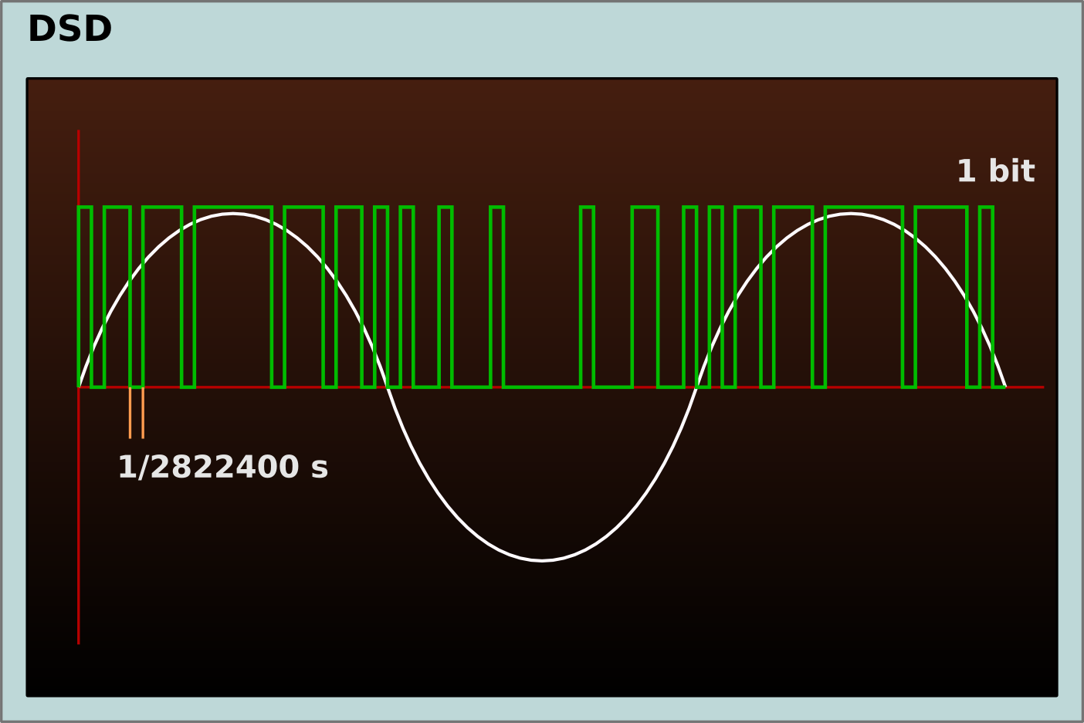Image resolution: width=1084 pixels, height=723 pixels.
Task: Click the '1 bit' label
Action: (x=995, y=171)
